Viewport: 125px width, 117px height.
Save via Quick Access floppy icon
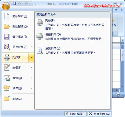(x=15, y=4)
